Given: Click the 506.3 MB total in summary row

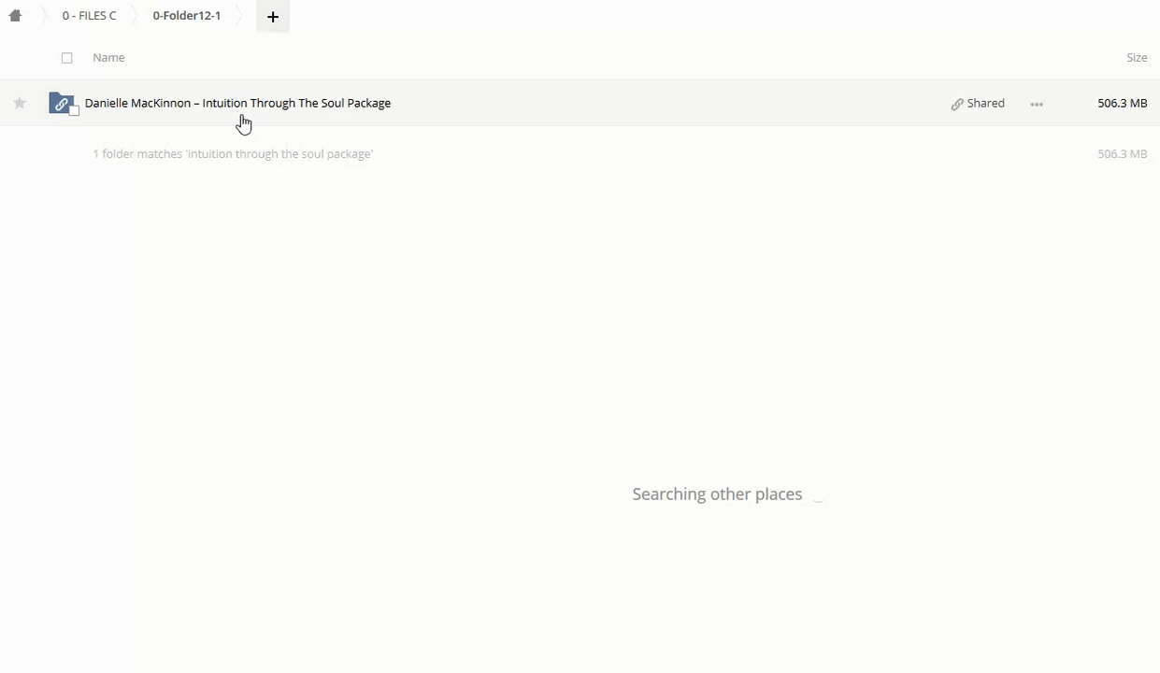Looking at the screenshot, I should click(x=1123, y=153).
